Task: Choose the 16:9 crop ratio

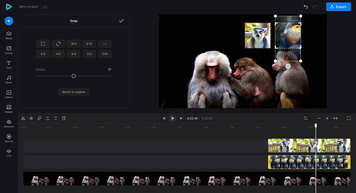Action: coord(73,43)
